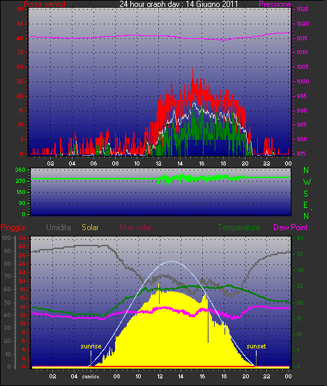Select the Umidita legend label

click(x=59, y=227)
